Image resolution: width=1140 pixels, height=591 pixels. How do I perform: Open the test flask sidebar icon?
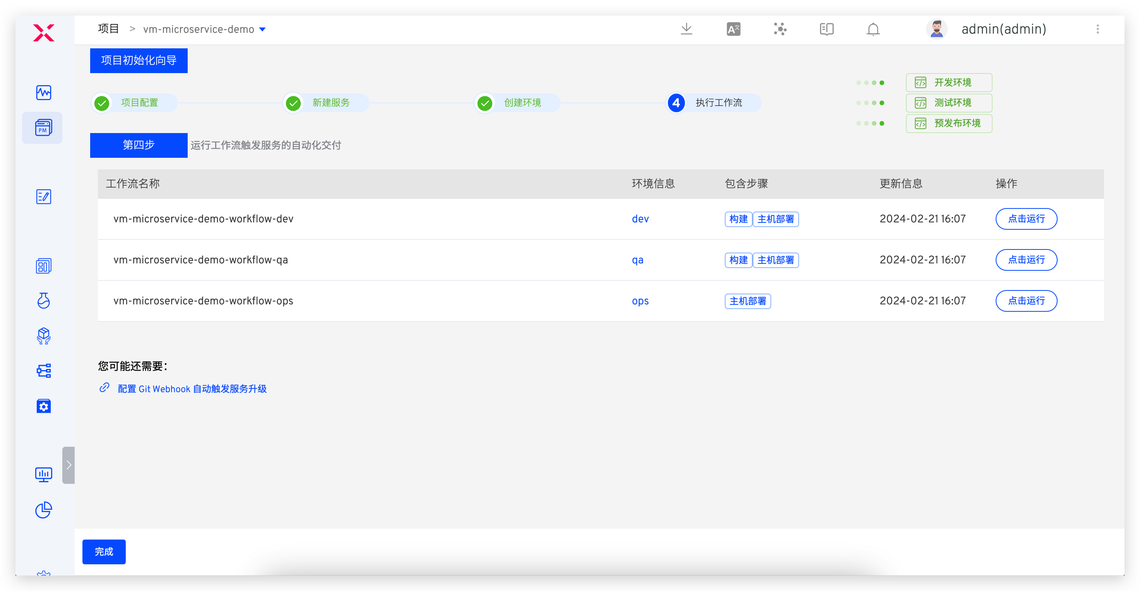click(x=43, y=301)
